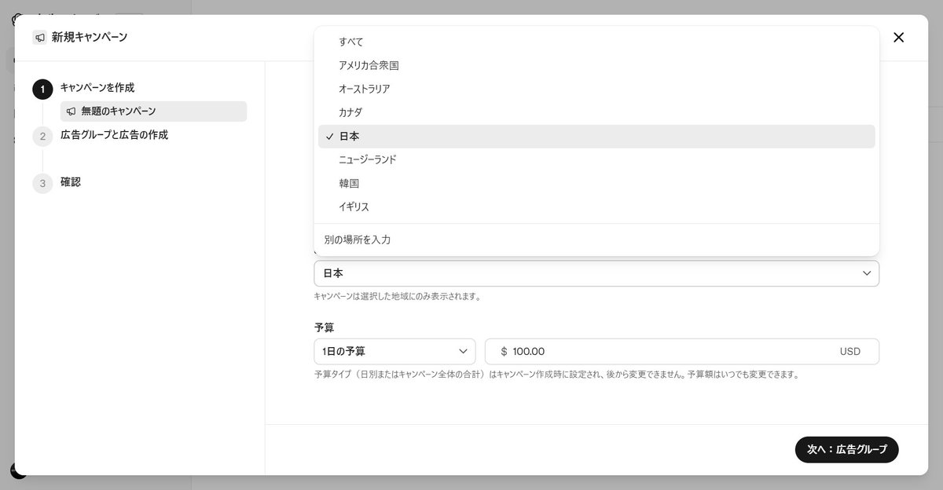
Task: Click the checkmark beside 日本
Action: [329, 137]
